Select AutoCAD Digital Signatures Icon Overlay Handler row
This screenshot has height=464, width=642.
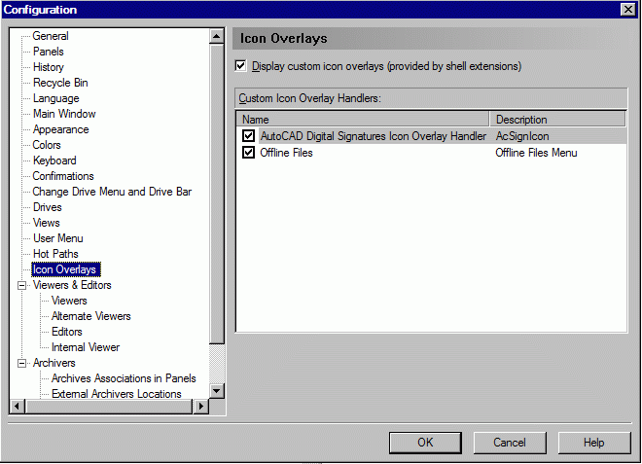431,135
